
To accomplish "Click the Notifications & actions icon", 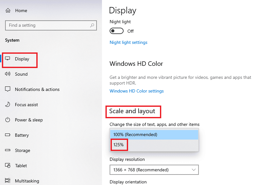I will click(x=8, y=89).
